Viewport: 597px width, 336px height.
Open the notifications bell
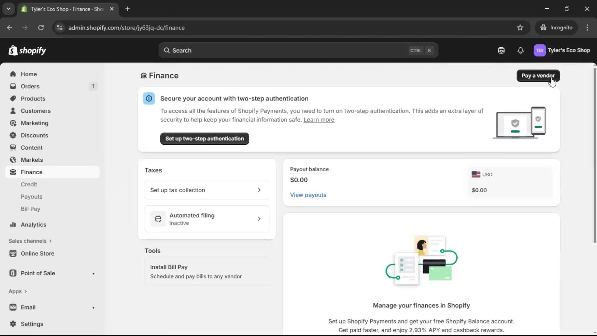(520, 50)
